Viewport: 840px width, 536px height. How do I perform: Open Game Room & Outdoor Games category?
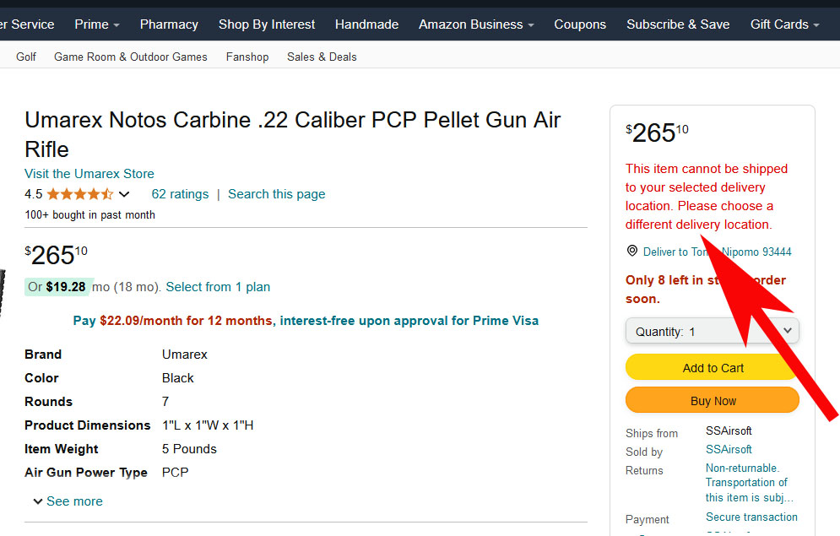pos(131,57)
